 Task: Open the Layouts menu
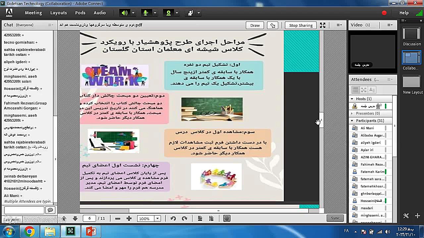[59, 13]
